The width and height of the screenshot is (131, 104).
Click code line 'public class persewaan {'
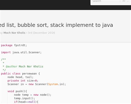click(20, 74)
